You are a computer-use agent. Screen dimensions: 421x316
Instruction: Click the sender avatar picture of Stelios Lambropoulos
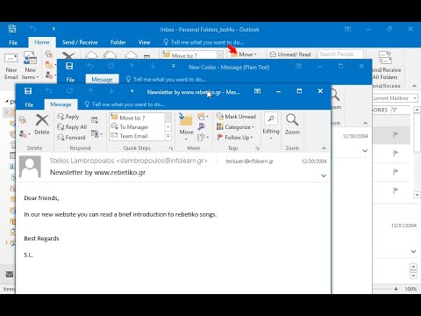pyautogui.click(x=30, y=167)
